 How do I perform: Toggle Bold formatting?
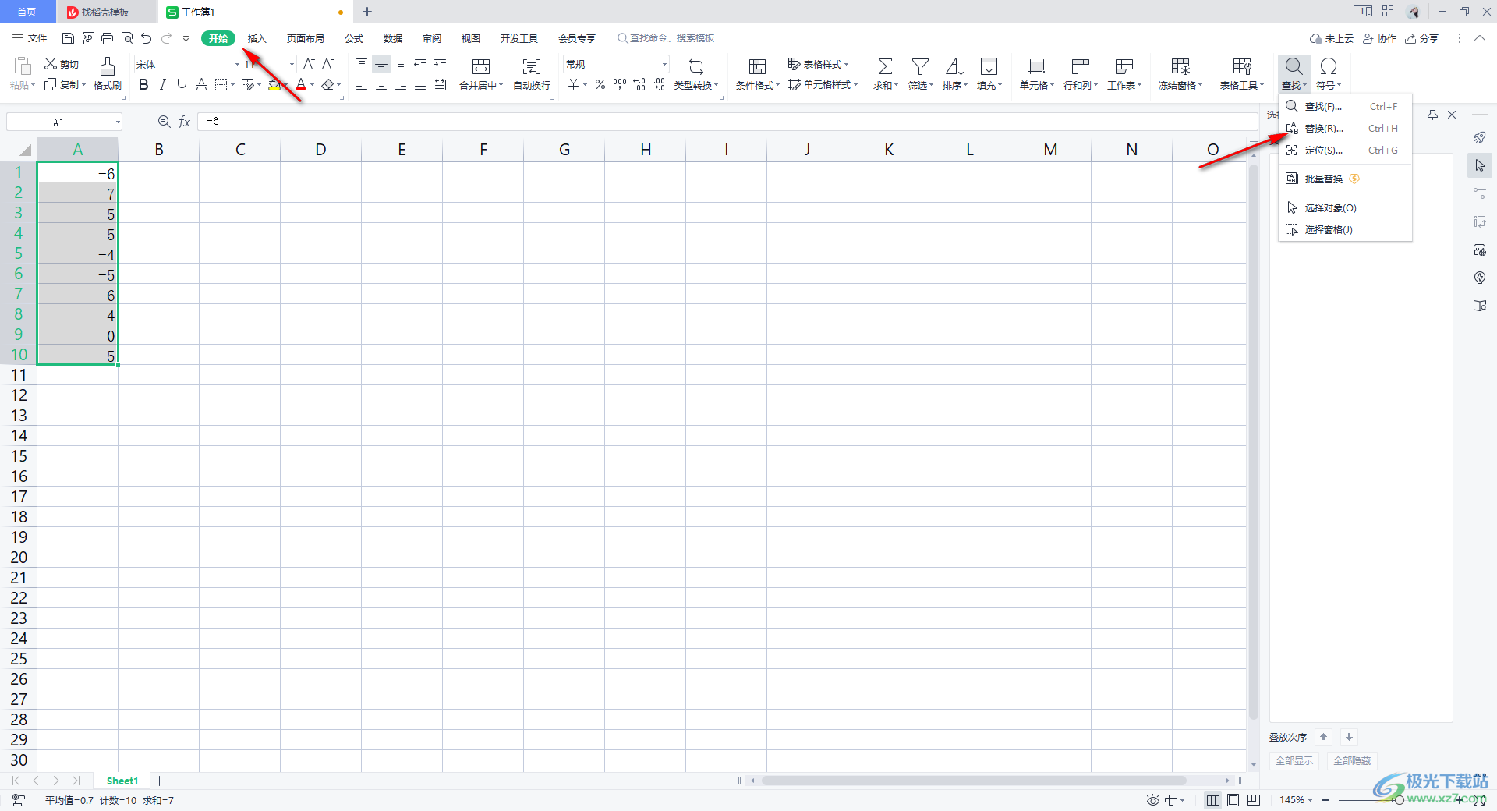[x=143, y=84]
